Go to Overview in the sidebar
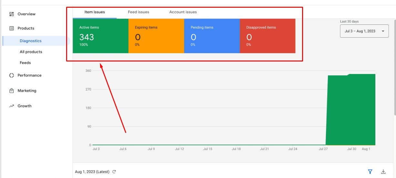Image resolution: width=396 pixels, height=178 pixels. pyautogui.click(x=26, y=14)
